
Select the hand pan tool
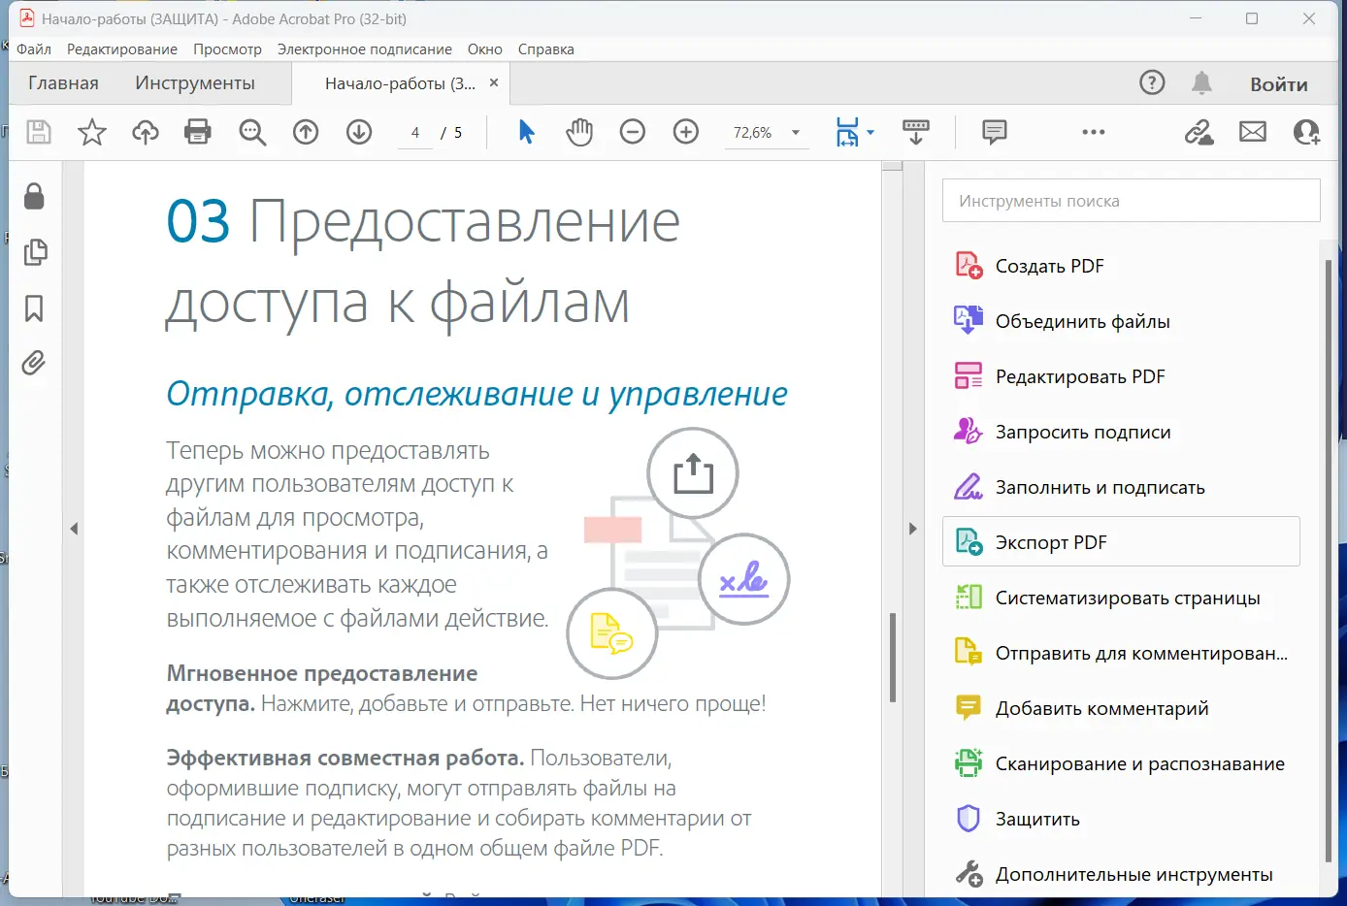[x=579, y=132]
